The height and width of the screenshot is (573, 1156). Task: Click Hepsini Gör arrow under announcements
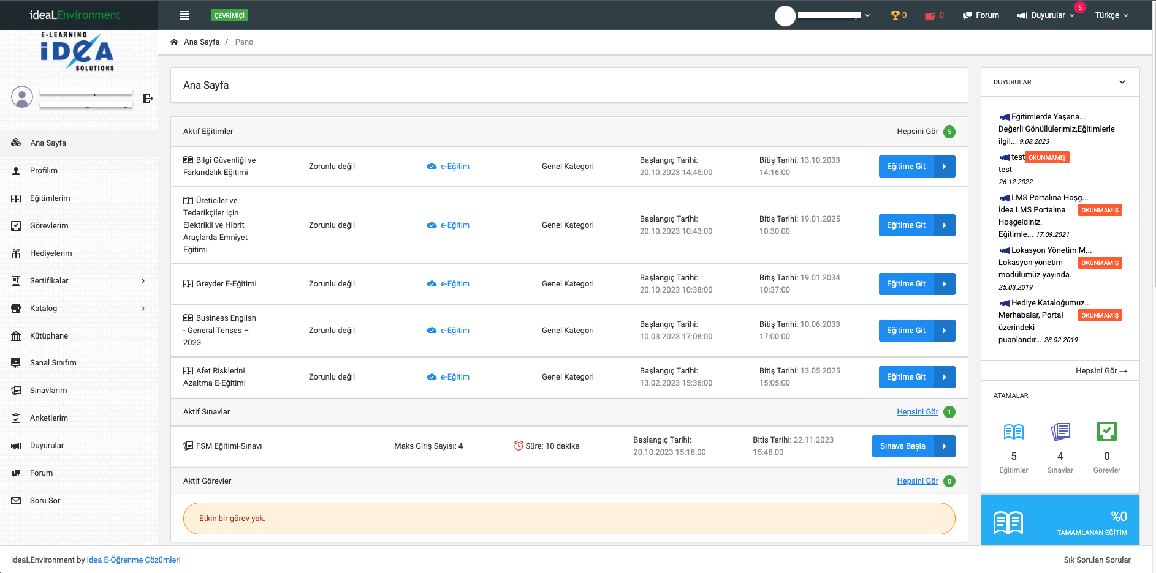point(1101,371)
